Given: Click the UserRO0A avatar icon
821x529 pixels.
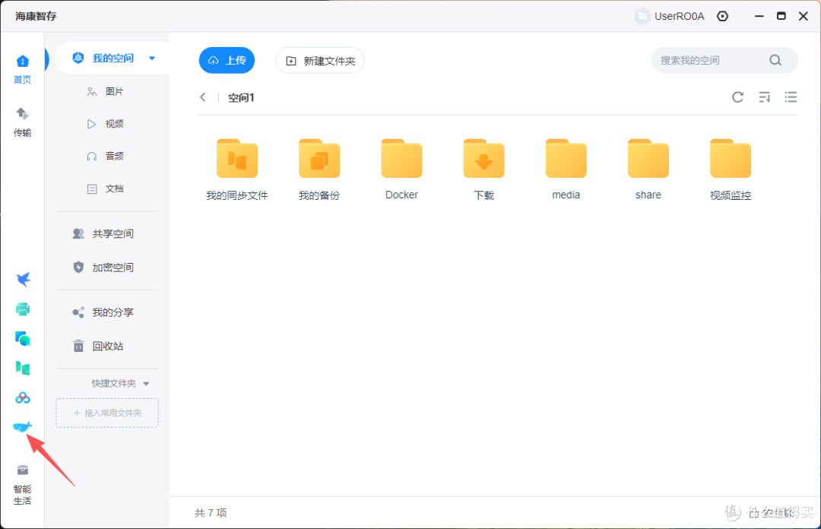Looking at the screenshot, I should coord(642,16).
